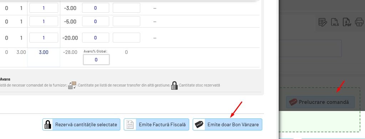Click advance percent field in the -5.00 row
This screenshot has width=365, height=139.
[x=95, y=21]
